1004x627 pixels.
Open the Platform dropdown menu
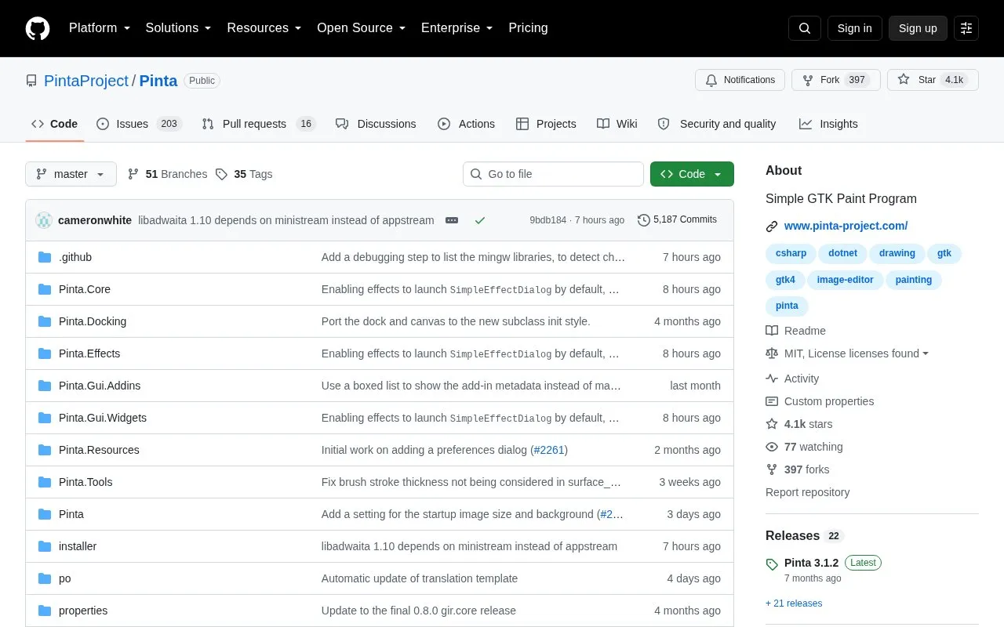[100, 28]
